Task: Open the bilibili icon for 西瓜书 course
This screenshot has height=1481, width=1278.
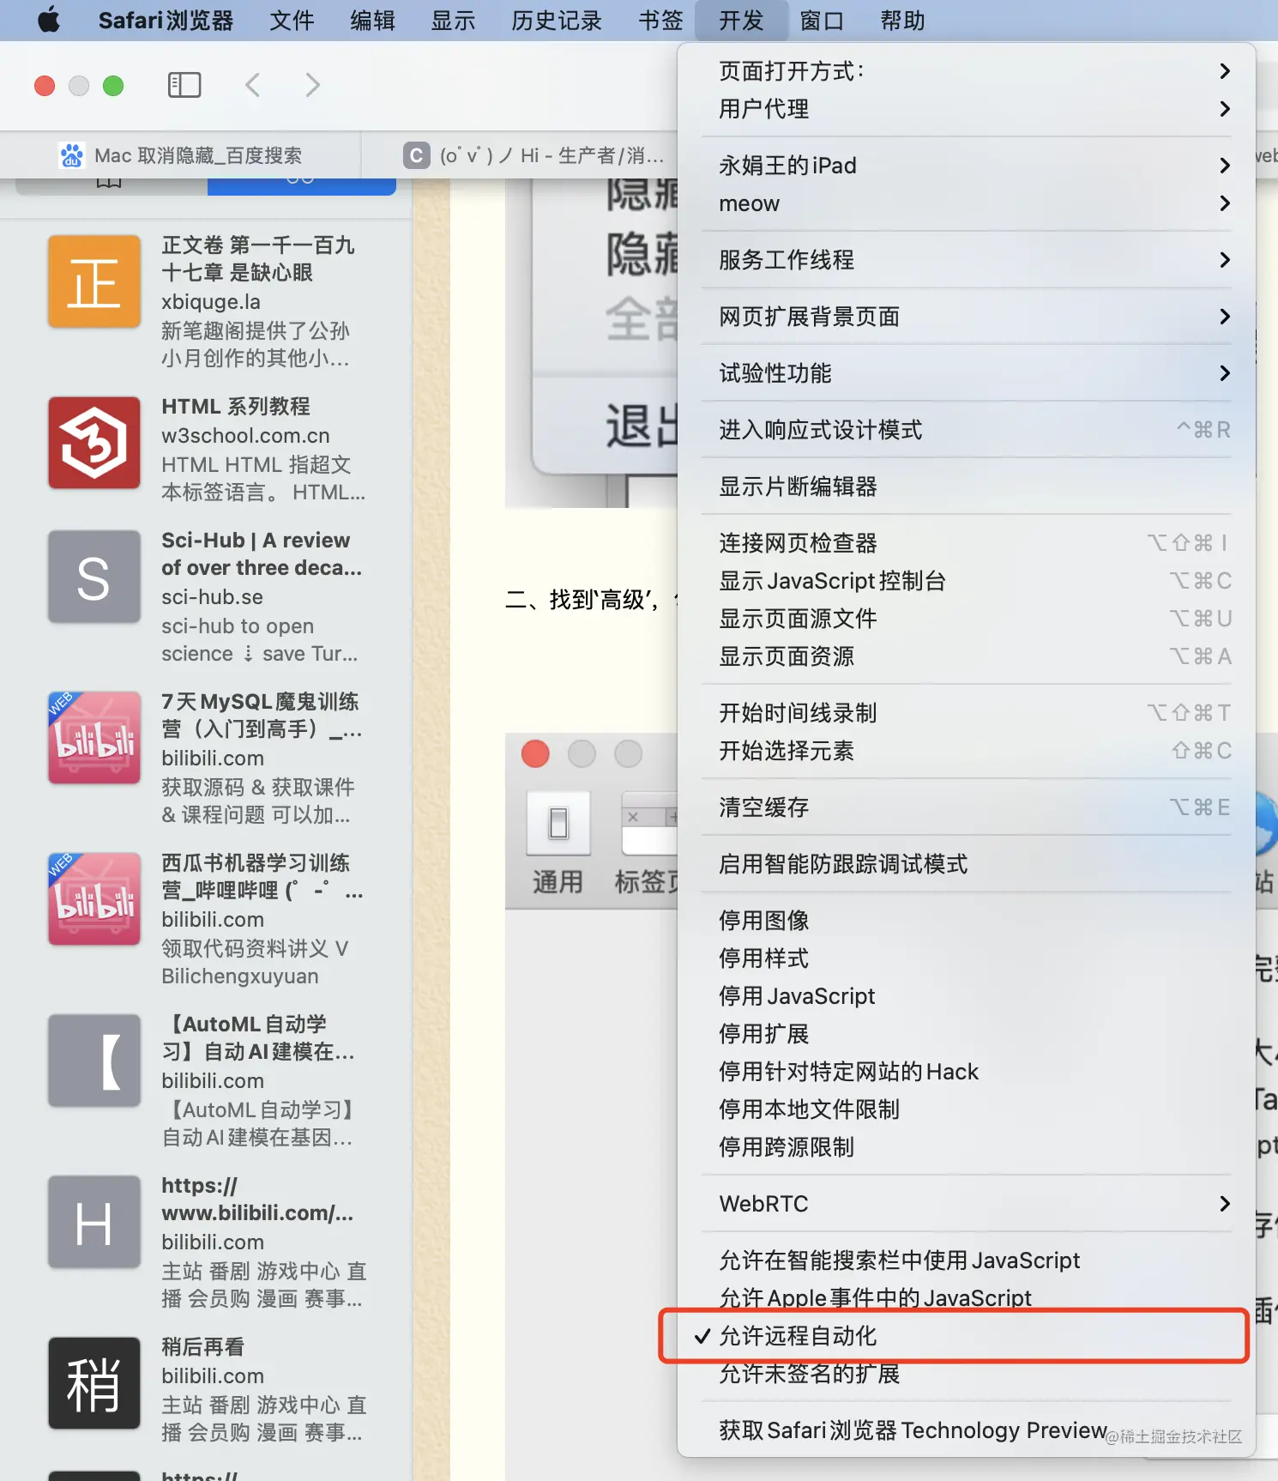Action: click(x=94, y=899)
